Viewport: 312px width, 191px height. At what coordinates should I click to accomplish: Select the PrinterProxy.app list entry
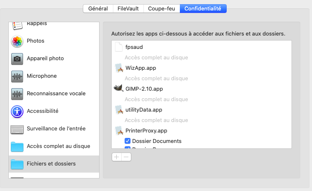[x=146, y=131]
